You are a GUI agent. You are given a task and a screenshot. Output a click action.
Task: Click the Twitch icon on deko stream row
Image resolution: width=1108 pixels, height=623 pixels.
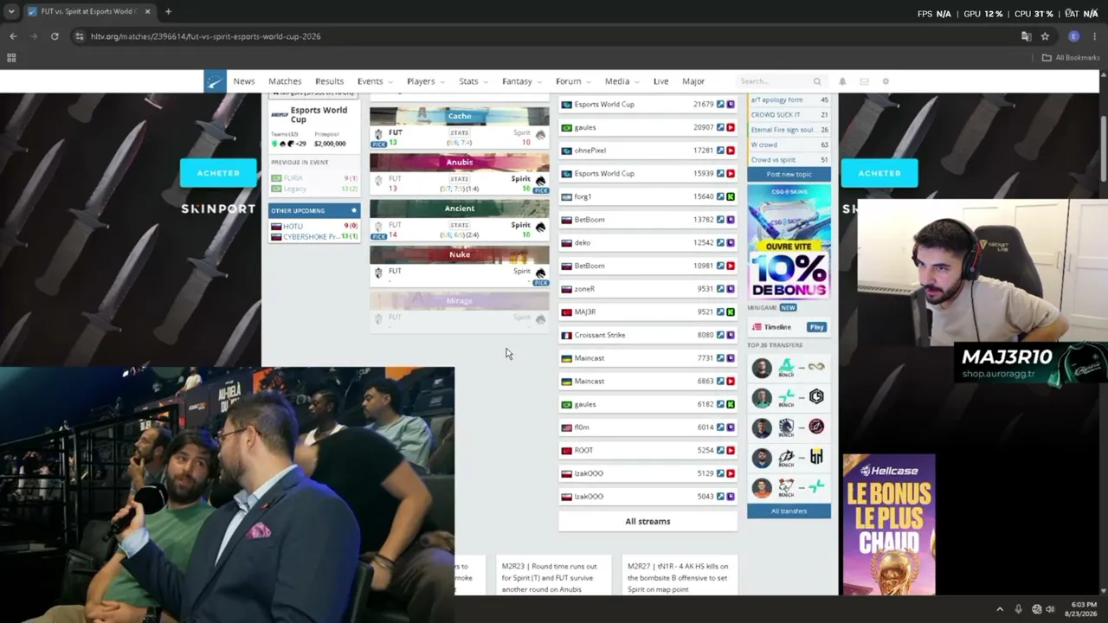tap(731, 242)
